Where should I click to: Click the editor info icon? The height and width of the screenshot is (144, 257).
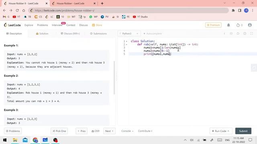coord(224,34)
